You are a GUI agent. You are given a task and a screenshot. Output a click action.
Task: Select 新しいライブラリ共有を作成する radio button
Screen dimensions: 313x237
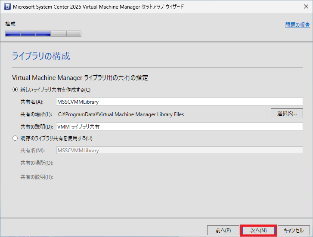(15, 89)
